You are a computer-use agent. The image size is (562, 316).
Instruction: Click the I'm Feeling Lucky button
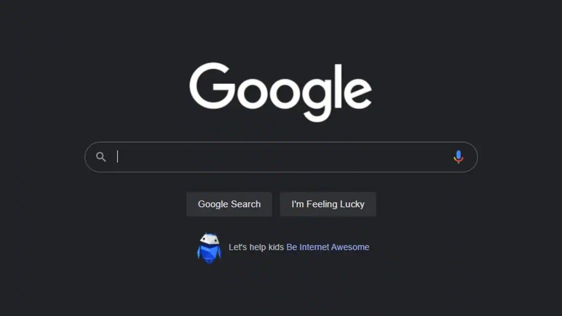click(328, 204)
